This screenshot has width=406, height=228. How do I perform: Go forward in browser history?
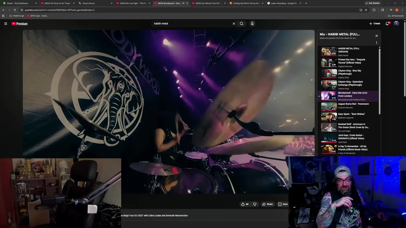9,10
